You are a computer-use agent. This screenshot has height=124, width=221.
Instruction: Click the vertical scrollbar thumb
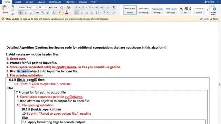220,84
